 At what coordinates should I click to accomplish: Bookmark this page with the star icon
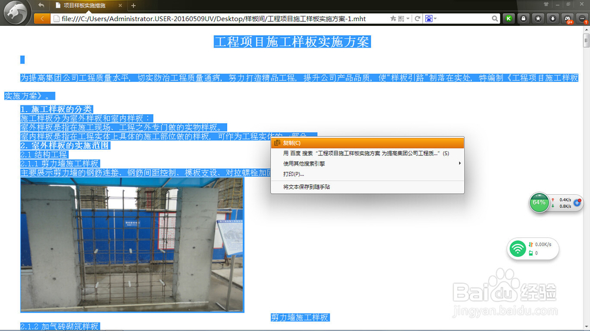(393, 18)
